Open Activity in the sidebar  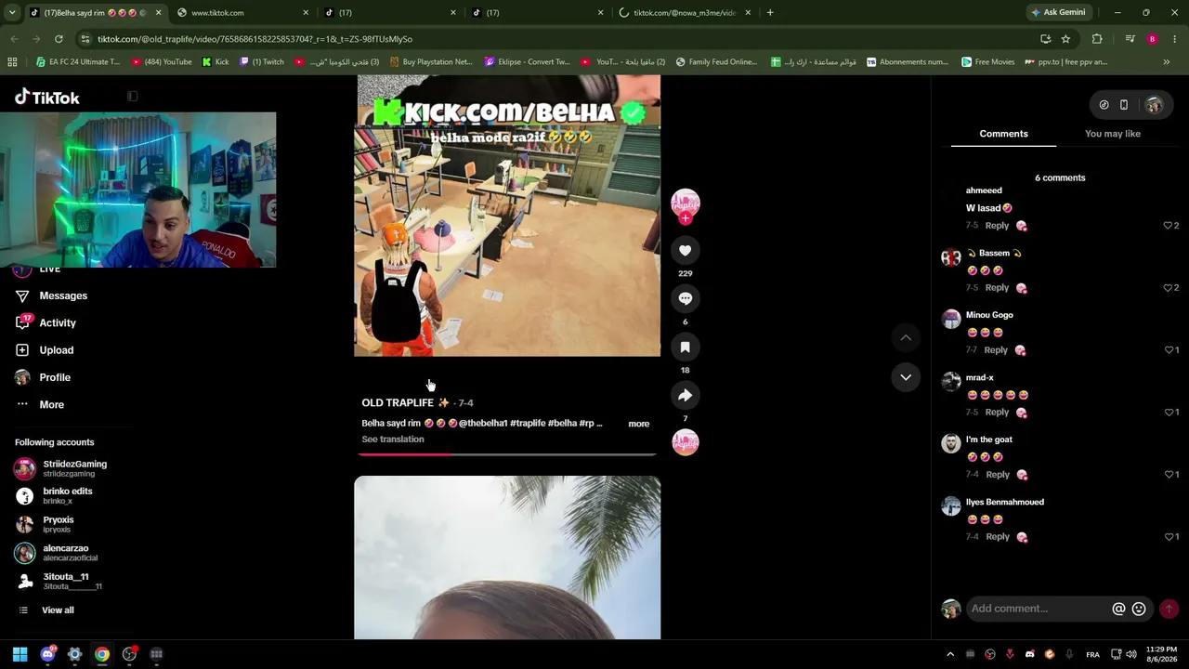tap(58, 323)
